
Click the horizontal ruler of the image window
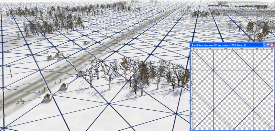[233, 49]
